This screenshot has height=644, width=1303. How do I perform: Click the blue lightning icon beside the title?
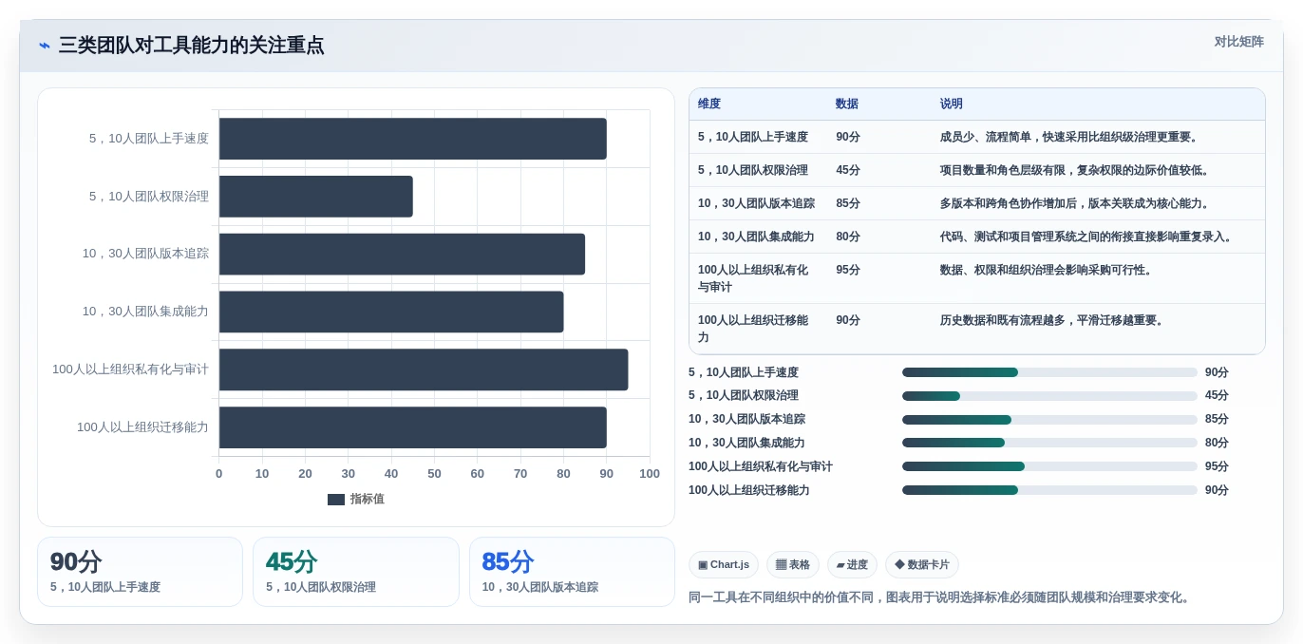45,46
